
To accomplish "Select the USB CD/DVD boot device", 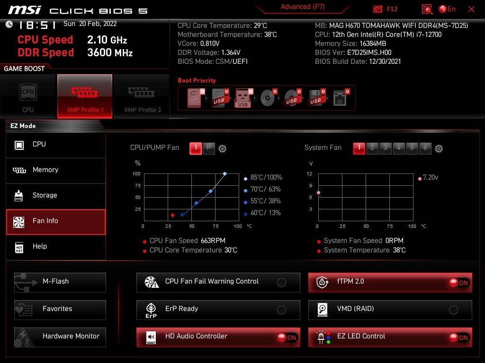I will [292, 98].
